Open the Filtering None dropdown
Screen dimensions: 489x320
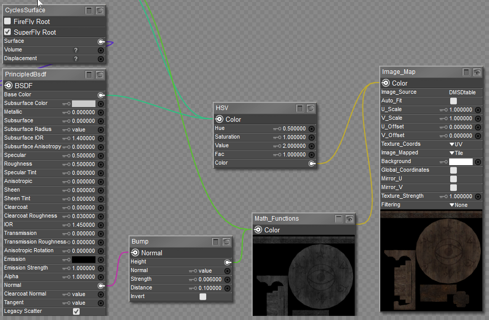click(x=458, y=205)
